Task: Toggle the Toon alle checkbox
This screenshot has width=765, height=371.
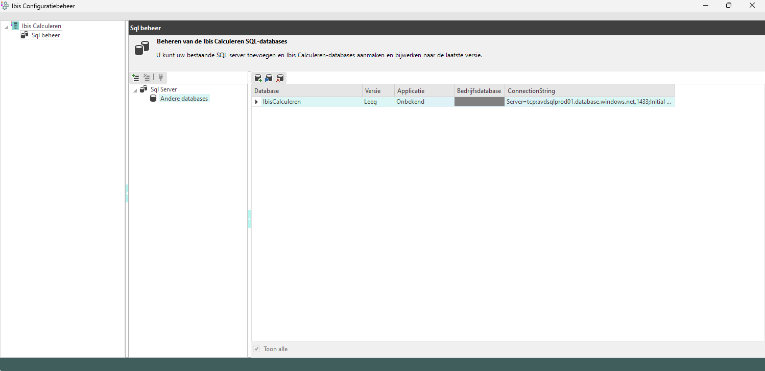Action: click(x=257, y=349)
